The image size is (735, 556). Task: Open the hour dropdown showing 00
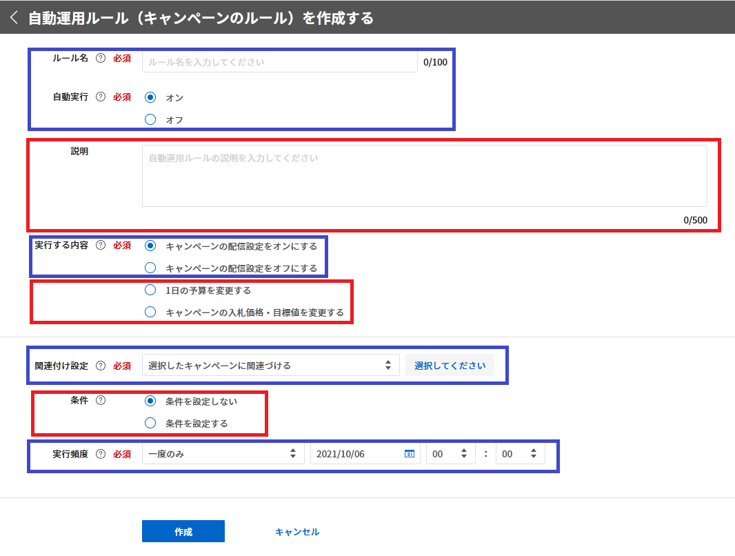coord(450,454)
